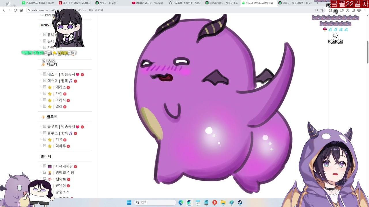Expand the browser three-dot menu

click(365, 10)
